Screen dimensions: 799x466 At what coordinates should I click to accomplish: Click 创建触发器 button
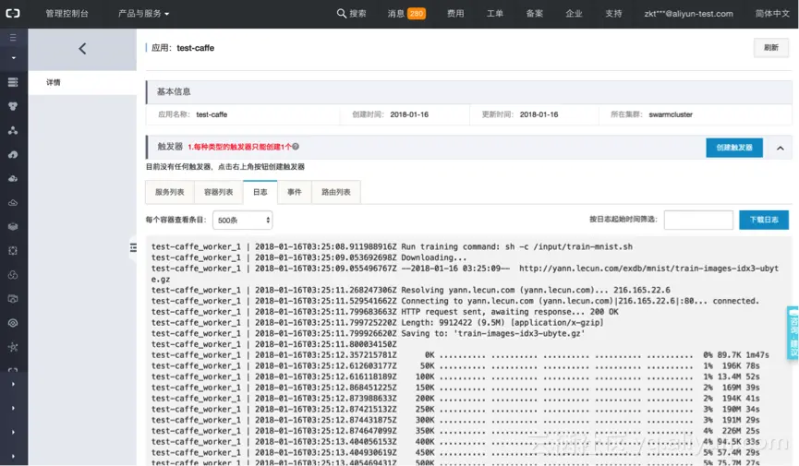tap(734, 148)
